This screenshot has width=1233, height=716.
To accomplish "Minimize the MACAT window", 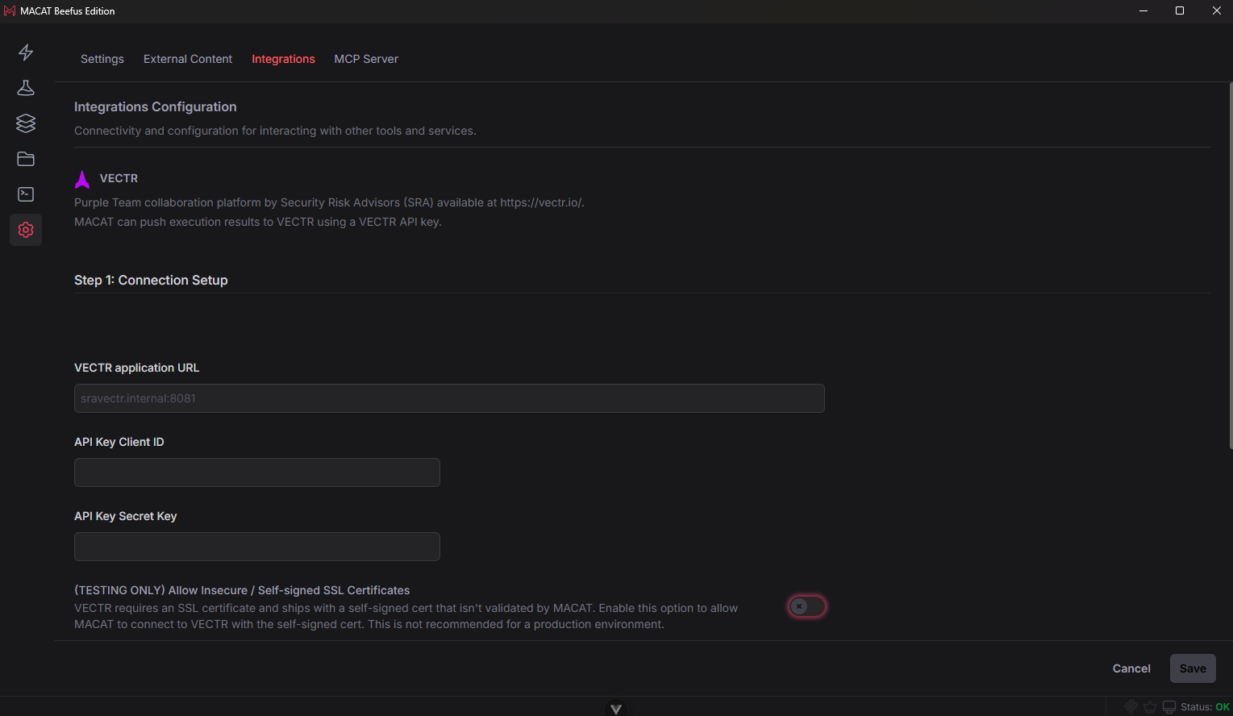I will tap(1143, 10).
